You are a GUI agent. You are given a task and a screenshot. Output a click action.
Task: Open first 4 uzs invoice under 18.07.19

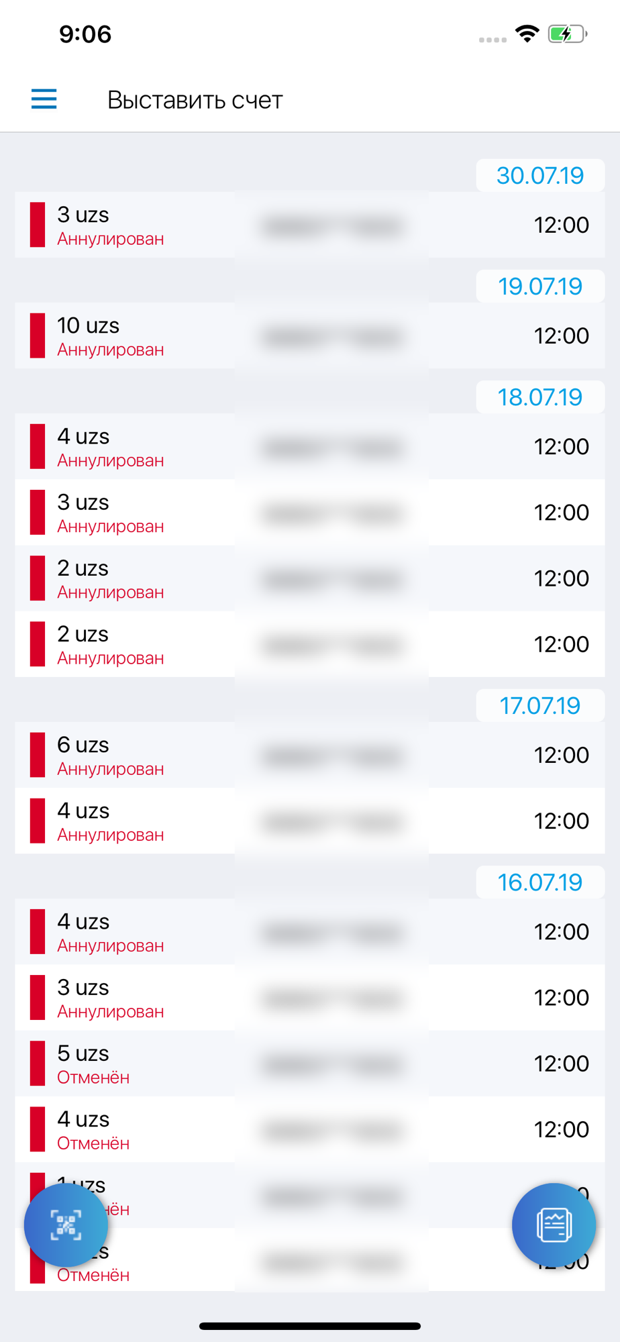[310, 446]
